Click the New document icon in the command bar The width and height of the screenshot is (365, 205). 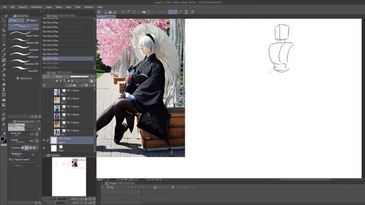pyautogui.click(x=106, y=12)
